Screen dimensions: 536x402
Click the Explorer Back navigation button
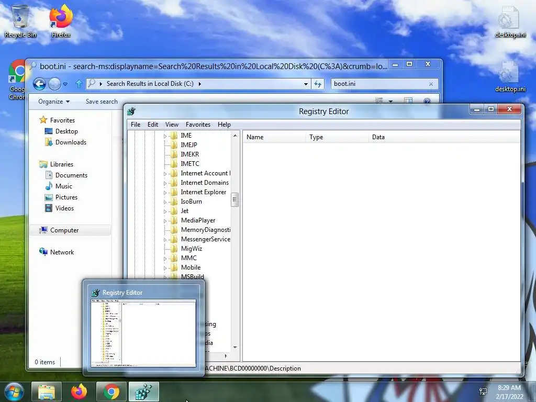(x=39, y=84)
